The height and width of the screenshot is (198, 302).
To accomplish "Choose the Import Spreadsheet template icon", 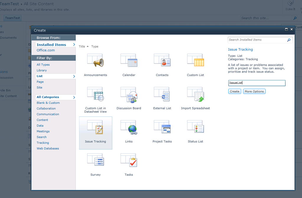I will 196,94.
